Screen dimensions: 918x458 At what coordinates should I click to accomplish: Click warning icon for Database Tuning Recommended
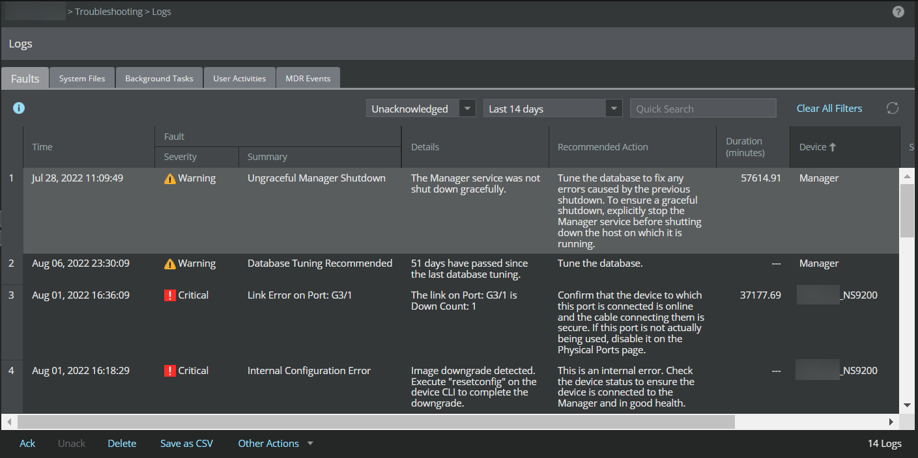point(170,263)
